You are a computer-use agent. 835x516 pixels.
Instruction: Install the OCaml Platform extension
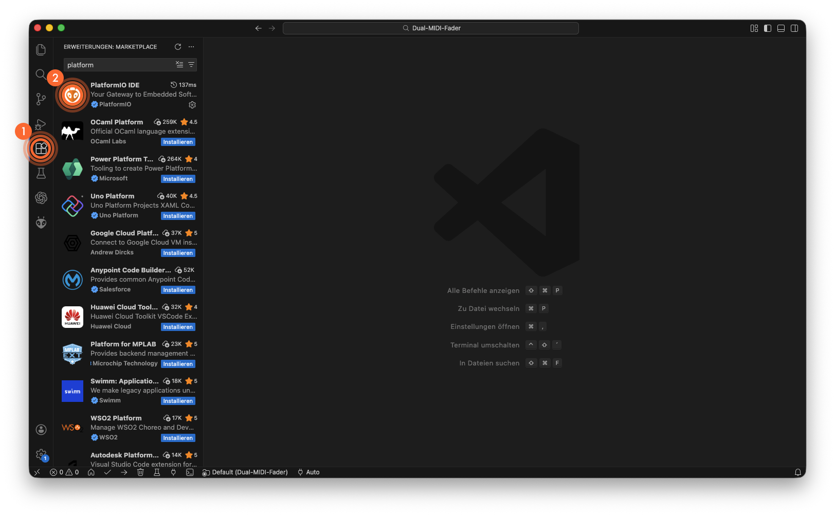[178, 142]
